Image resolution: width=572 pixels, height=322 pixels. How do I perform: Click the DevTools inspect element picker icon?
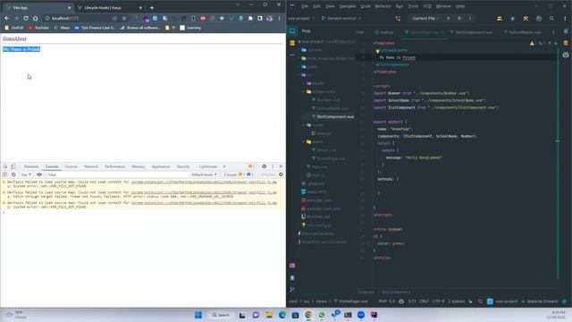click(x=5, y=166)
